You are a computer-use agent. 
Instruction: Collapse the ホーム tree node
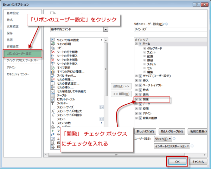136,44
